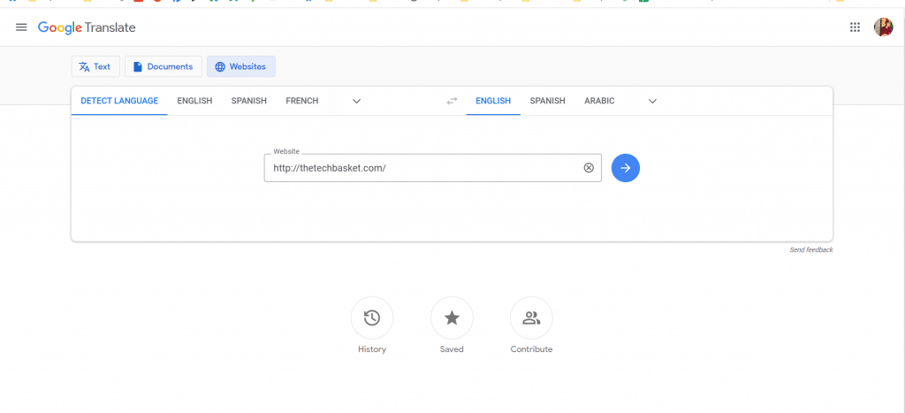The height and width of the screenshot is (413, 905).
Task: Click the Send feedback link
Action: pos(811,250)
